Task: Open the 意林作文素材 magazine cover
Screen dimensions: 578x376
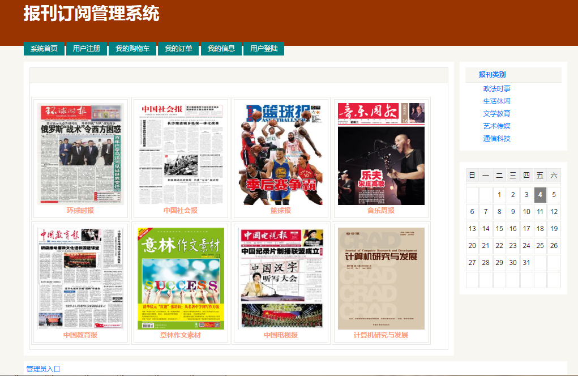Action: click(181, 278)
